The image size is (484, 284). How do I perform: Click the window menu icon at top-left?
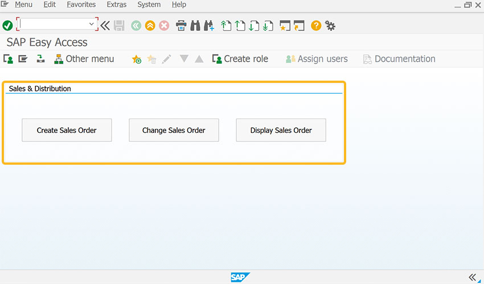5,4
